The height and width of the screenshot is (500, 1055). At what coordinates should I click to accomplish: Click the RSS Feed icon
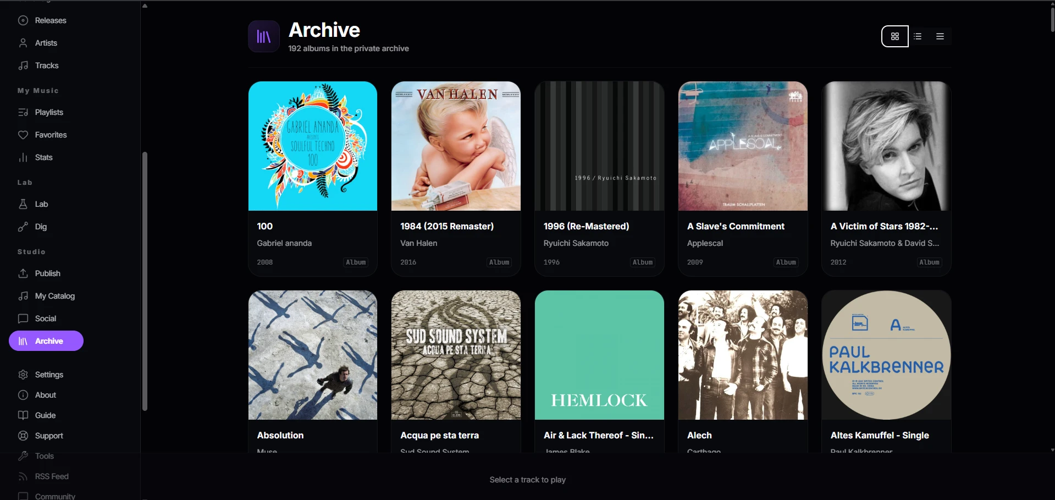click(x=23, y=476)
